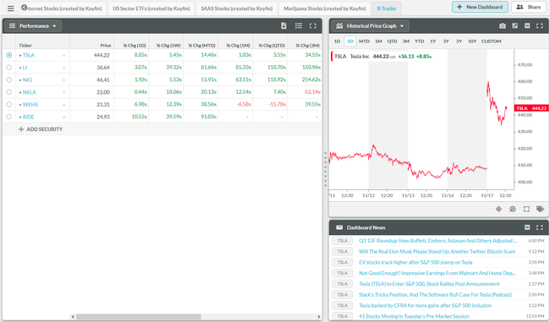Select the RIDE row radio button
Viewport: 550px width, 322px height.
(x=9, y=117)
